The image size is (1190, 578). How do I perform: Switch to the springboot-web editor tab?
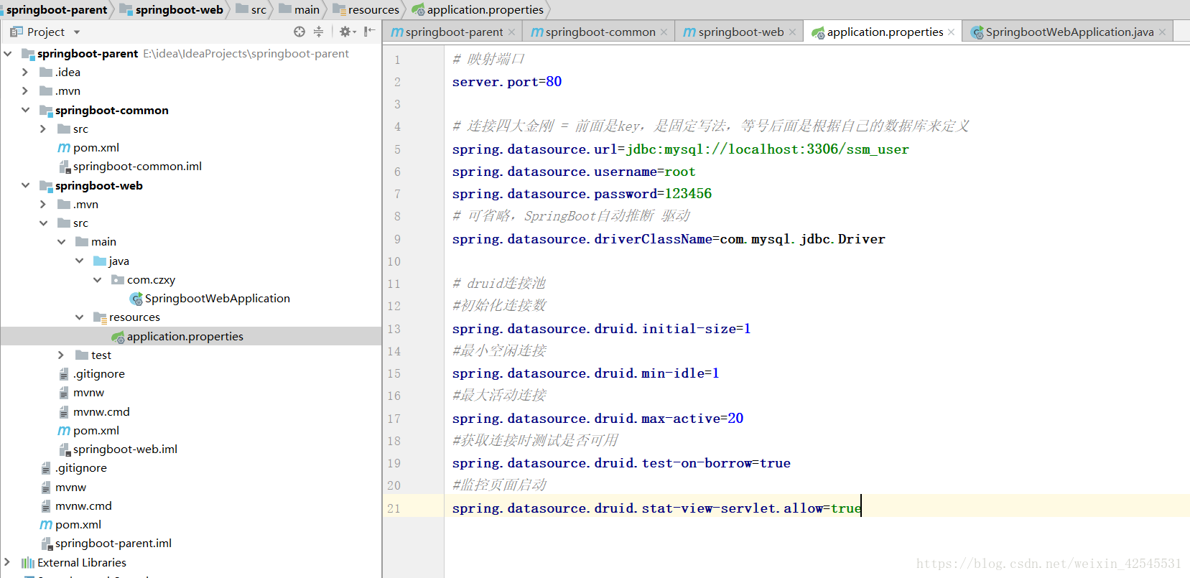[x=740, y=32]
